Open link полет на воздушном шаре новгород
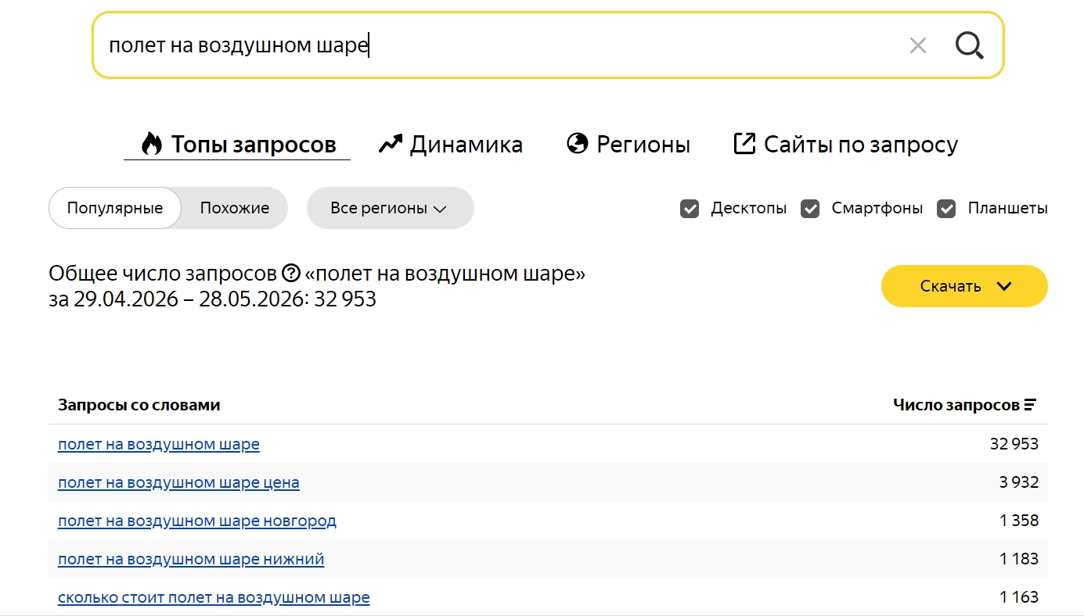This screenshot has width=1084, height=616. click(197, 521)
